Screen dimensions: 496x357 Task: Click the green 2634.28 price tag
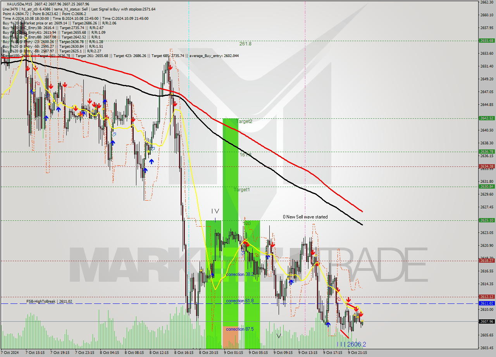tap(487, 166)
